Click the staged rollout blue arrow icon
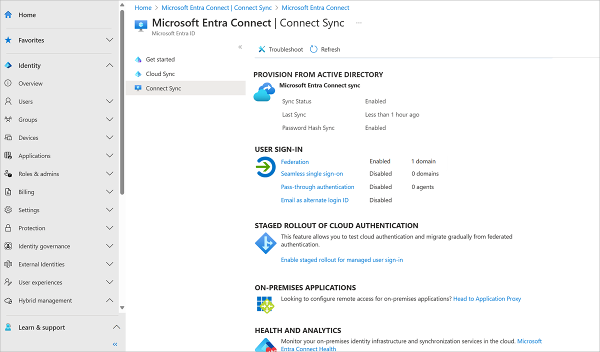The height and width of the screenshot is (352, 600). pyautogui.click(x=265, y=243)
